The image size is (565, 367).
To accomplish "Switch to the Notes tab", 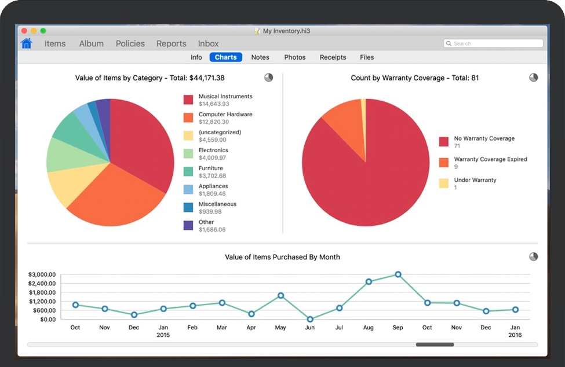I will 260,57.
